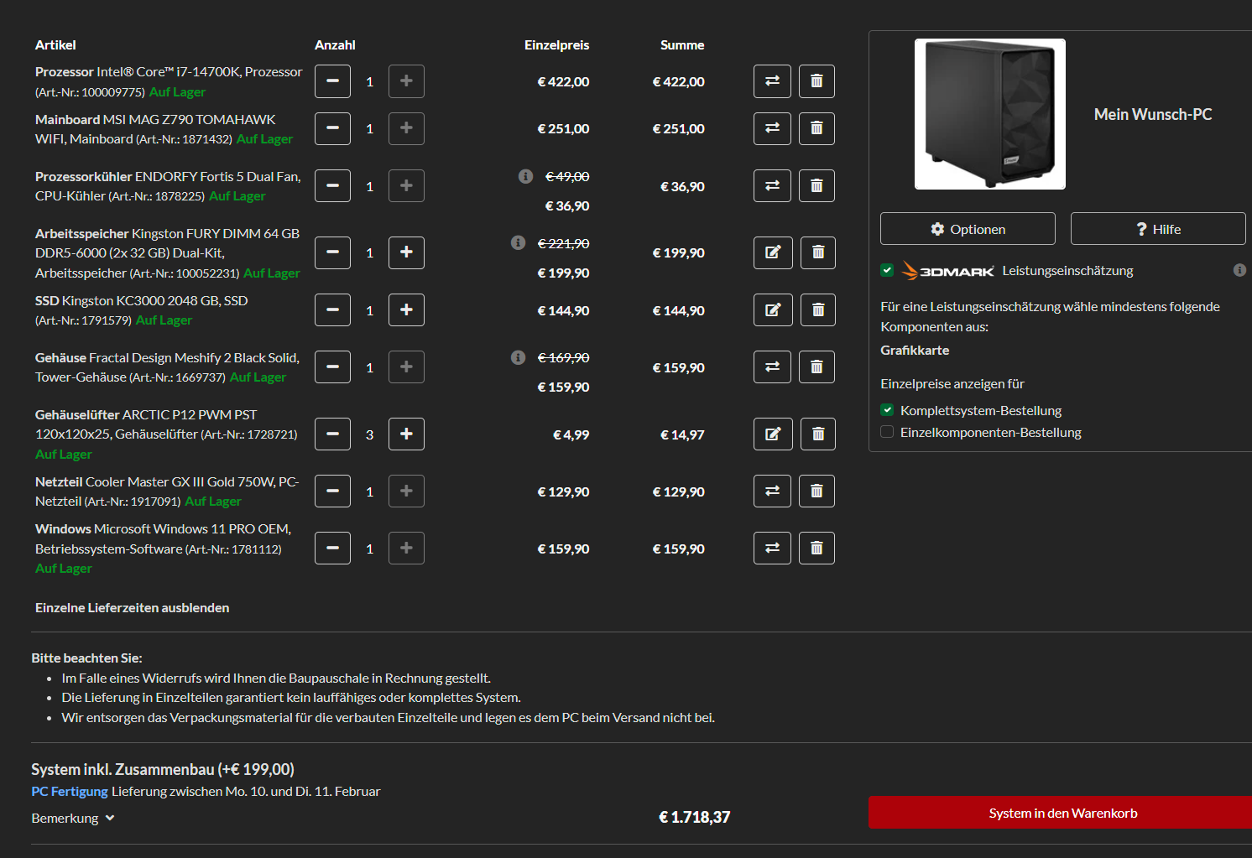Viewport: 1252px width, 858px height.
Task: Open the Optionen button
Action: pyautogui.click(x=968, y=229)
